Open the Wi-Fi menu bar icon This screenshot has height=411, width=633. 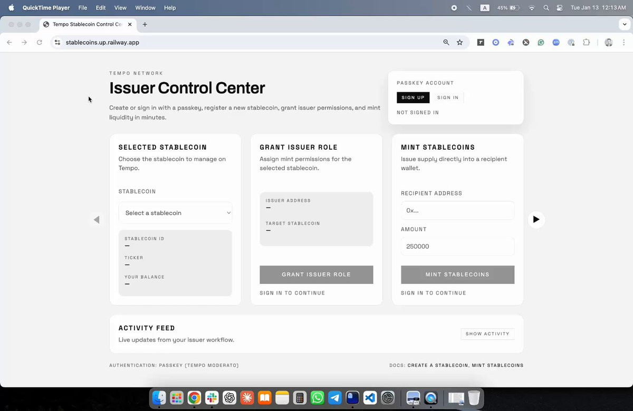click(532, 8)
